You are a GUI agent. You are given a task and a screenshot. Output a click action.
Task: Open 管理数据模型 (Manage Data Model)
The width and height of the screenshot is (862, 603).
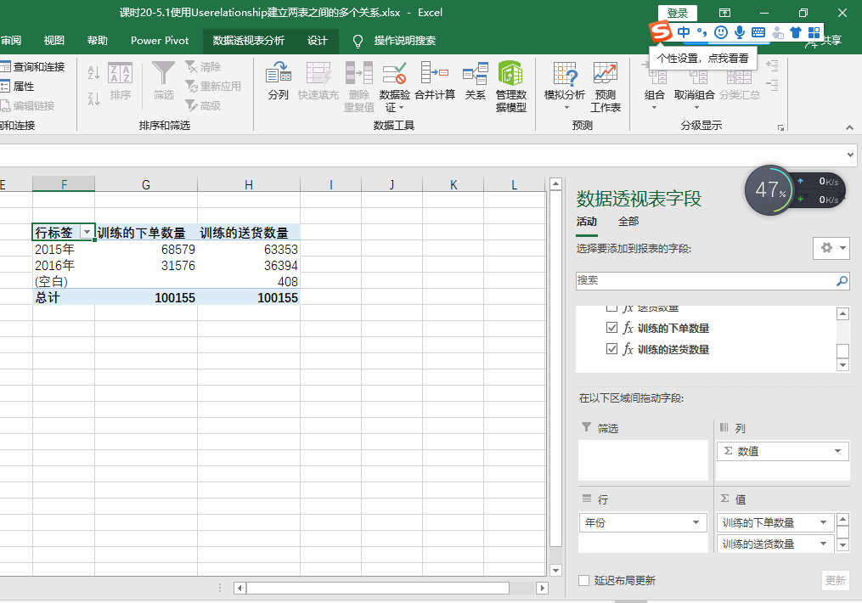tap(510, 87)
